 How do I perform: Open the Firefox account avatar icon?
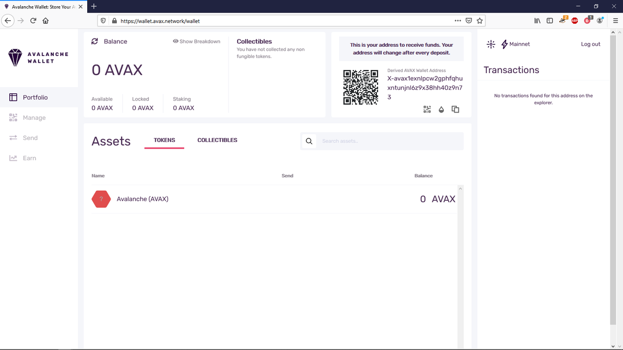tap(600, 21)
